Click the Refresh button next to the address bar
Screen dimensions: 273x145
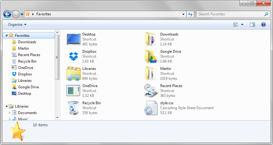[190, 14]
